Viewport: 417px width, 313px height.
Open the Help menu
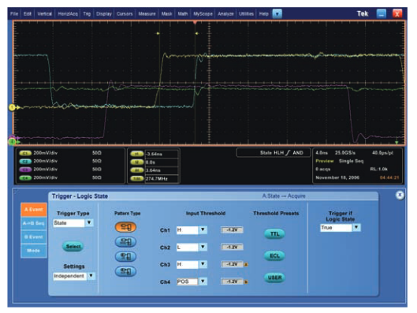263,14
